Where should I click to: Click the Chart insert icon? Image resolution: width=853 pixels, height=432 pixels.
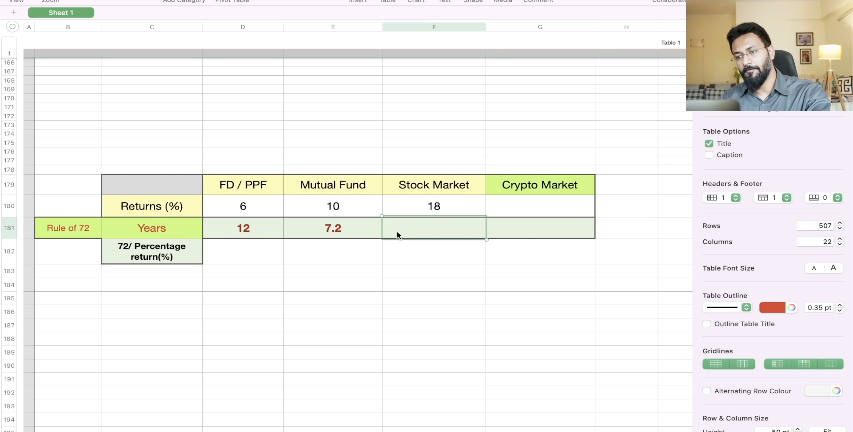point(415,2)
